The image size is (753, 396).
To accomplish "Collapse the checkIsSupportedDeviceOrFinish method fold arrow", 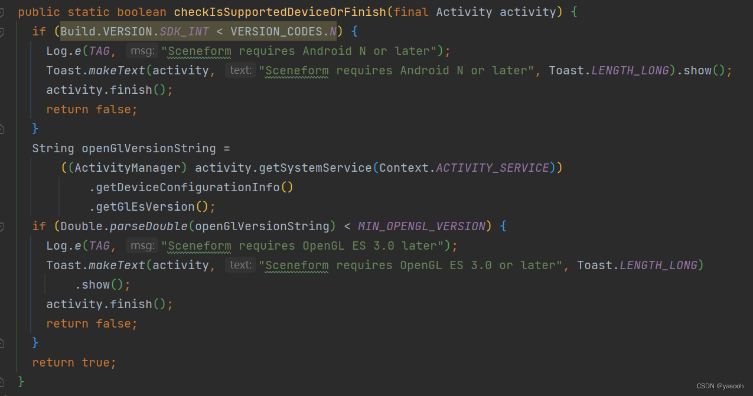I will pos(5,12).
